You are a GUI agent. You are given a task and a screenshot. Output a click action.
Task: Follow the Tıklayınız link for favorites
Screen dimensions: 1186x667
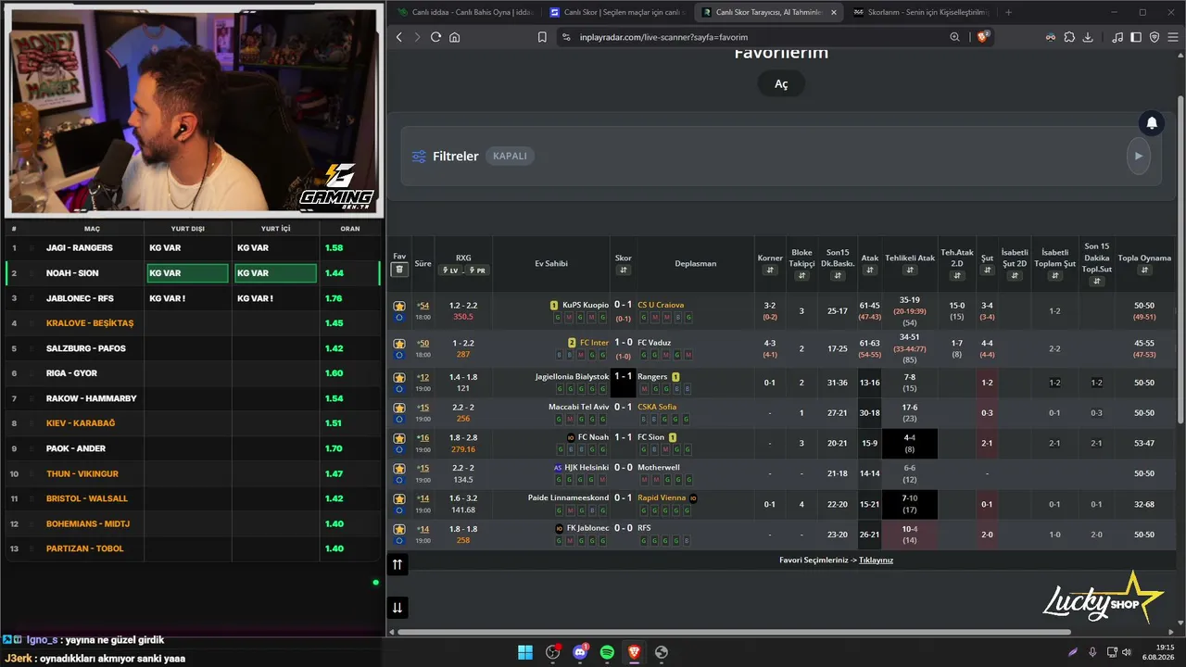[x=876, y=560]
